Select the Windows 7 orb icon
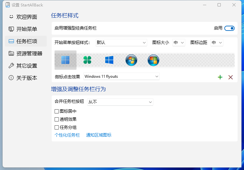 (131, 60)
